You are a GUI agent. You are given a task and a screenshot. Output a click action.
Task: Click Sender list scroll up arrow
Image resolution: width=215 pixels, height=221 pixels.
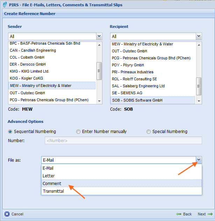[99, 45]
